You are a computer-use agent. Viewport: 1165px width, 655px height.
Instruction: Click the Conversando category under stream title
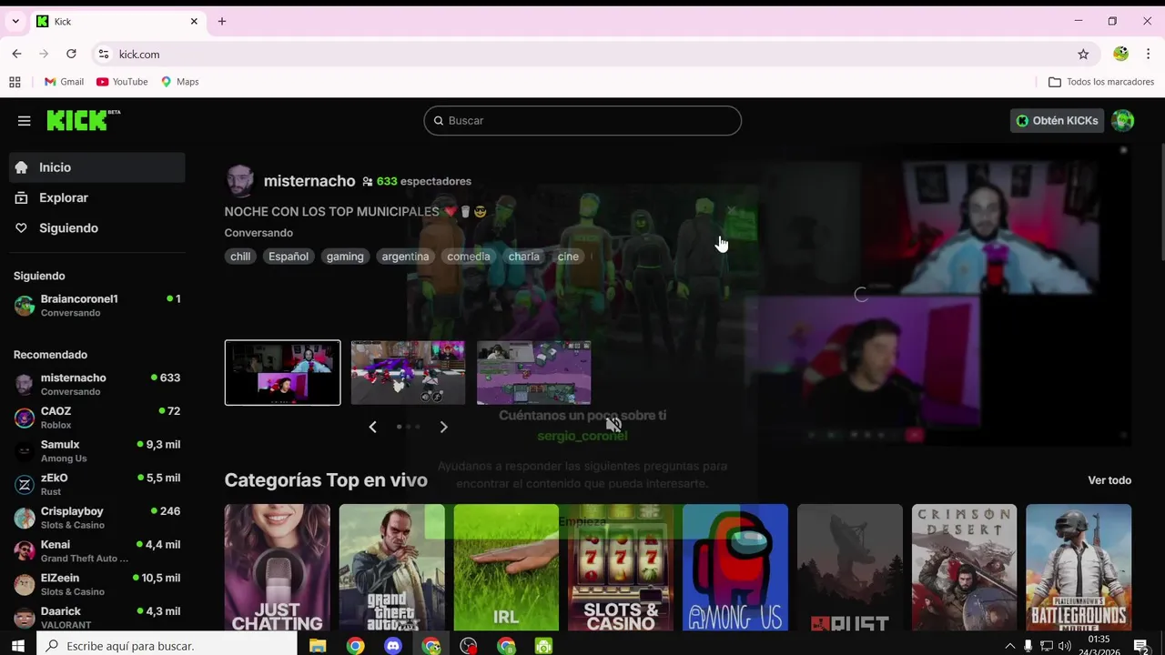[x=258, y=233]
